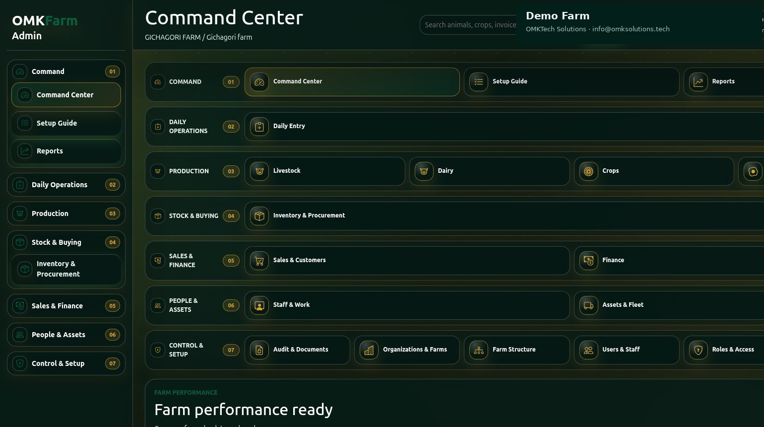The width and height of the screenshot is (764, 427).
Task: Click the CONTROL & SETUP row label
Action: pos(186,350)
